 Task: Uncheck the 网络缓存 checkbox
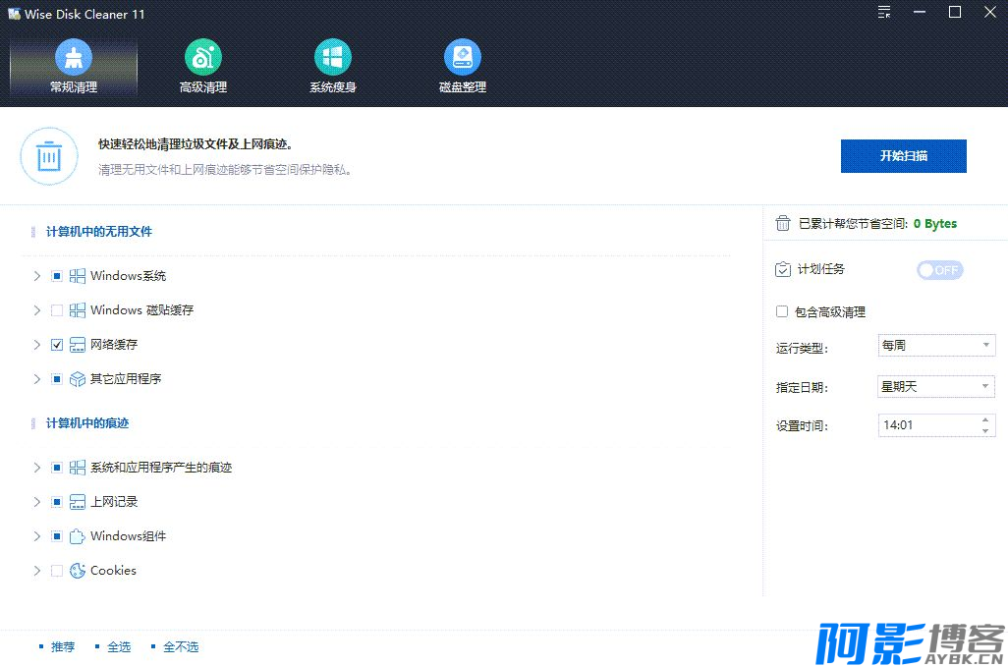(57, 345)
